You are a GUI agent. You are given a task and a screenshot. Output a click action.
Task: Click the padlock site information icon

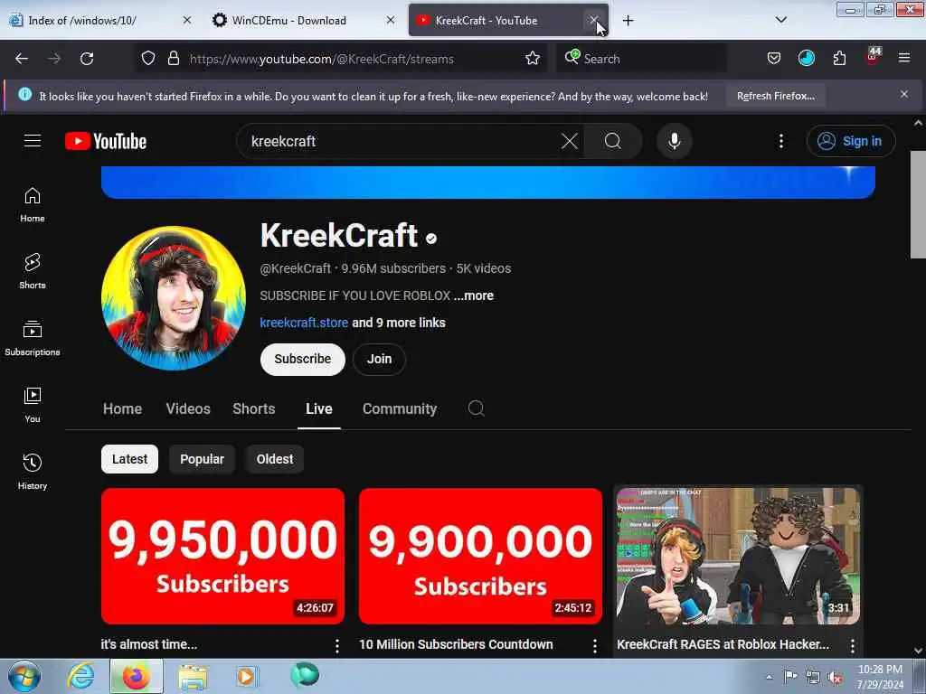click(x=173, y=59)
